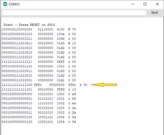Select hex address 100b
The width and height of the screenshot is (164, 135).
tap(61, 39)
